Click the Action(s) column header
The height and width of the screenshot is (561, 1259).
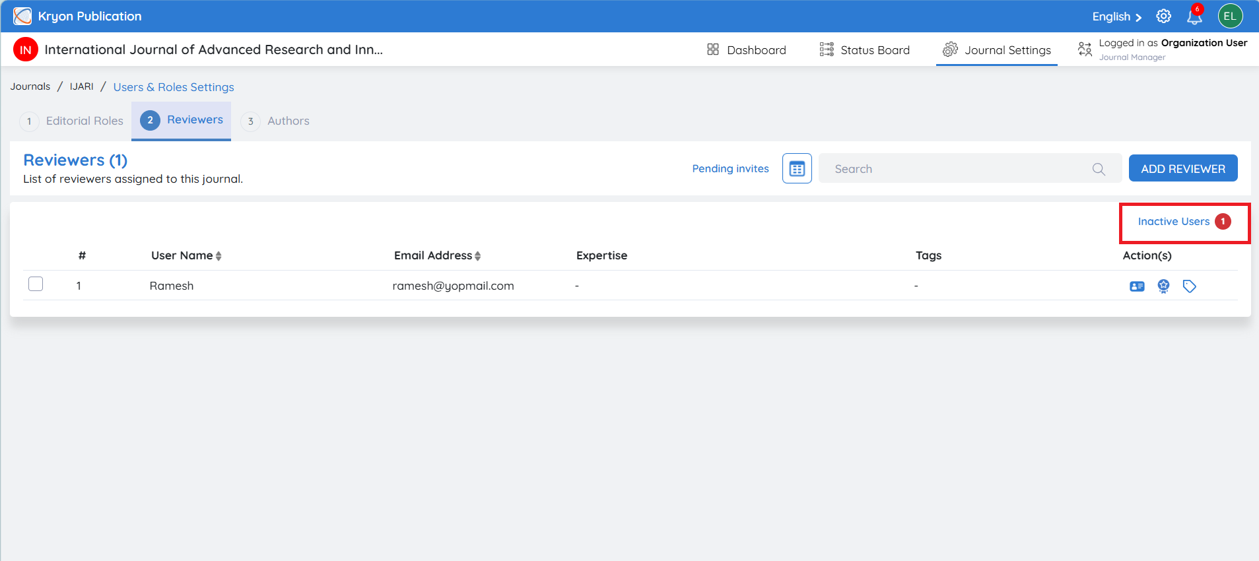click(x=1147, y=255)
